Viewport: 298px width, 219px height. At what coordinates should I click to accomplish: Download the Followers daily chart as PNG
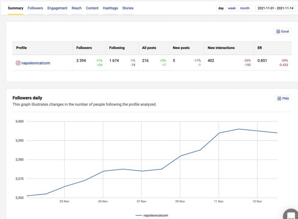(283, 99)
